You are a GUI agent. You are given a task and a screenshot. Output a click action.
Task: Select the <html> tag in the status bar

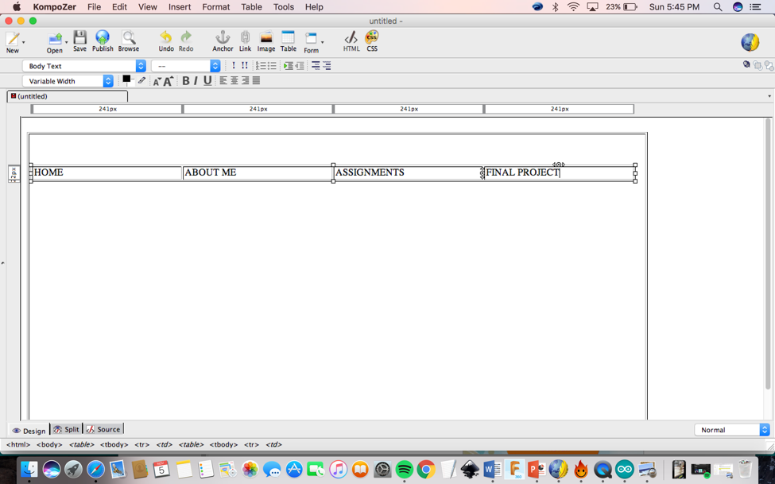tap(18, 444)
